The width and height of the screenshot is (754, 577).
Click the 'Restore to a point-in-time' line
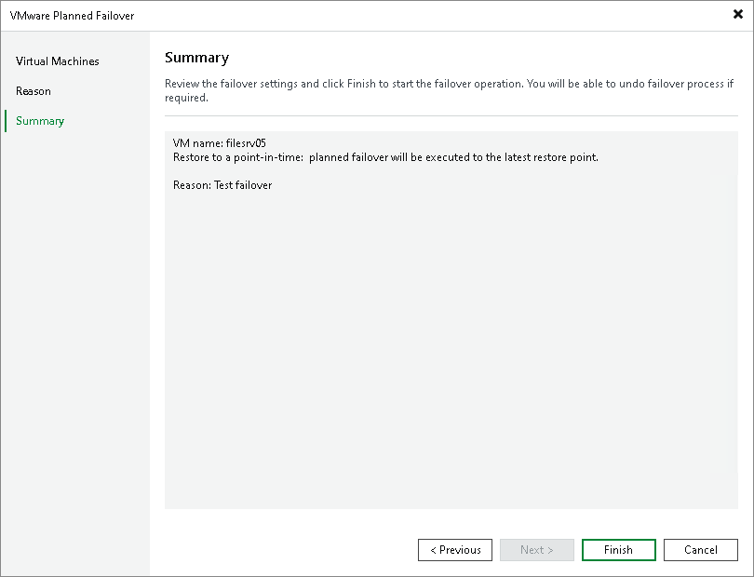385,157
